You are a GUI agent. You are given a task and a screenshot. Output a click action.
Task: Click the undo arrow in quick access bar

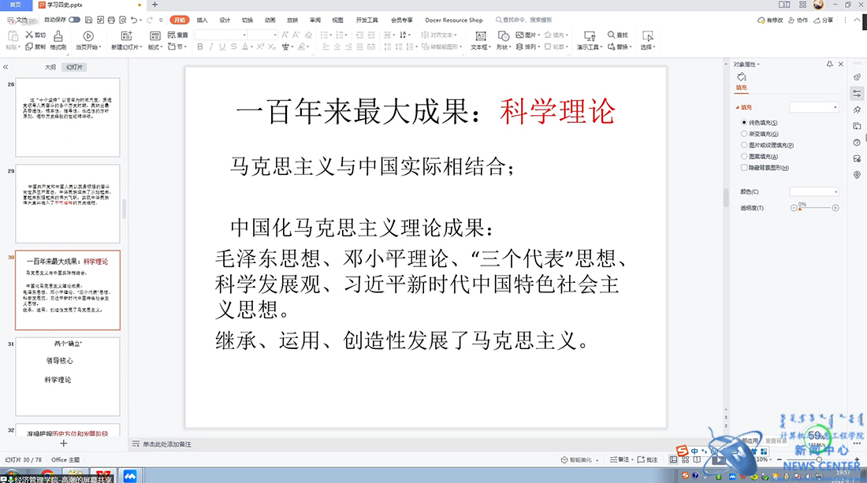[132, 20]
